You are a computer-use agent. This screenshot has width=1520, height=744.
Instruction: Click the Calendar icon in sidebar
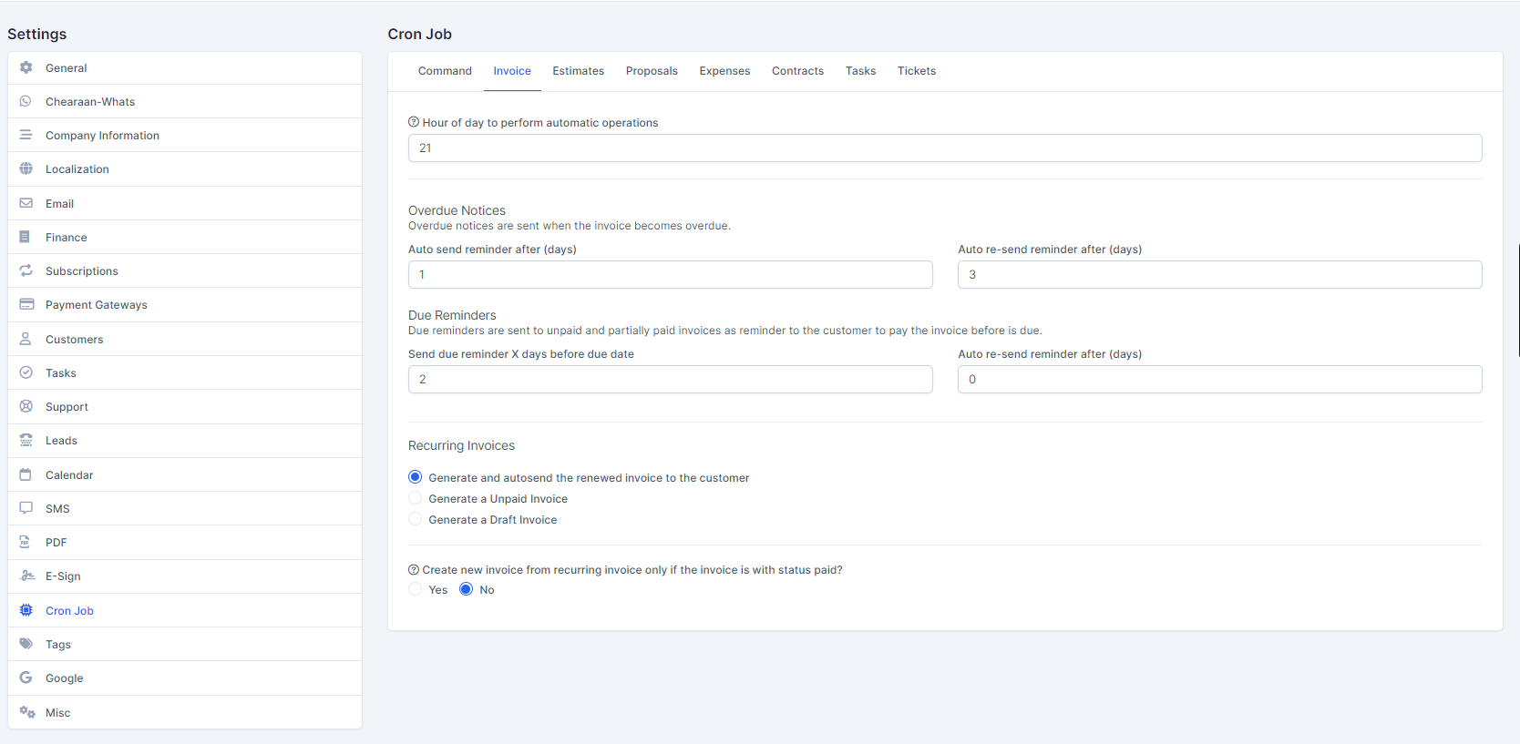click(26, 474)
